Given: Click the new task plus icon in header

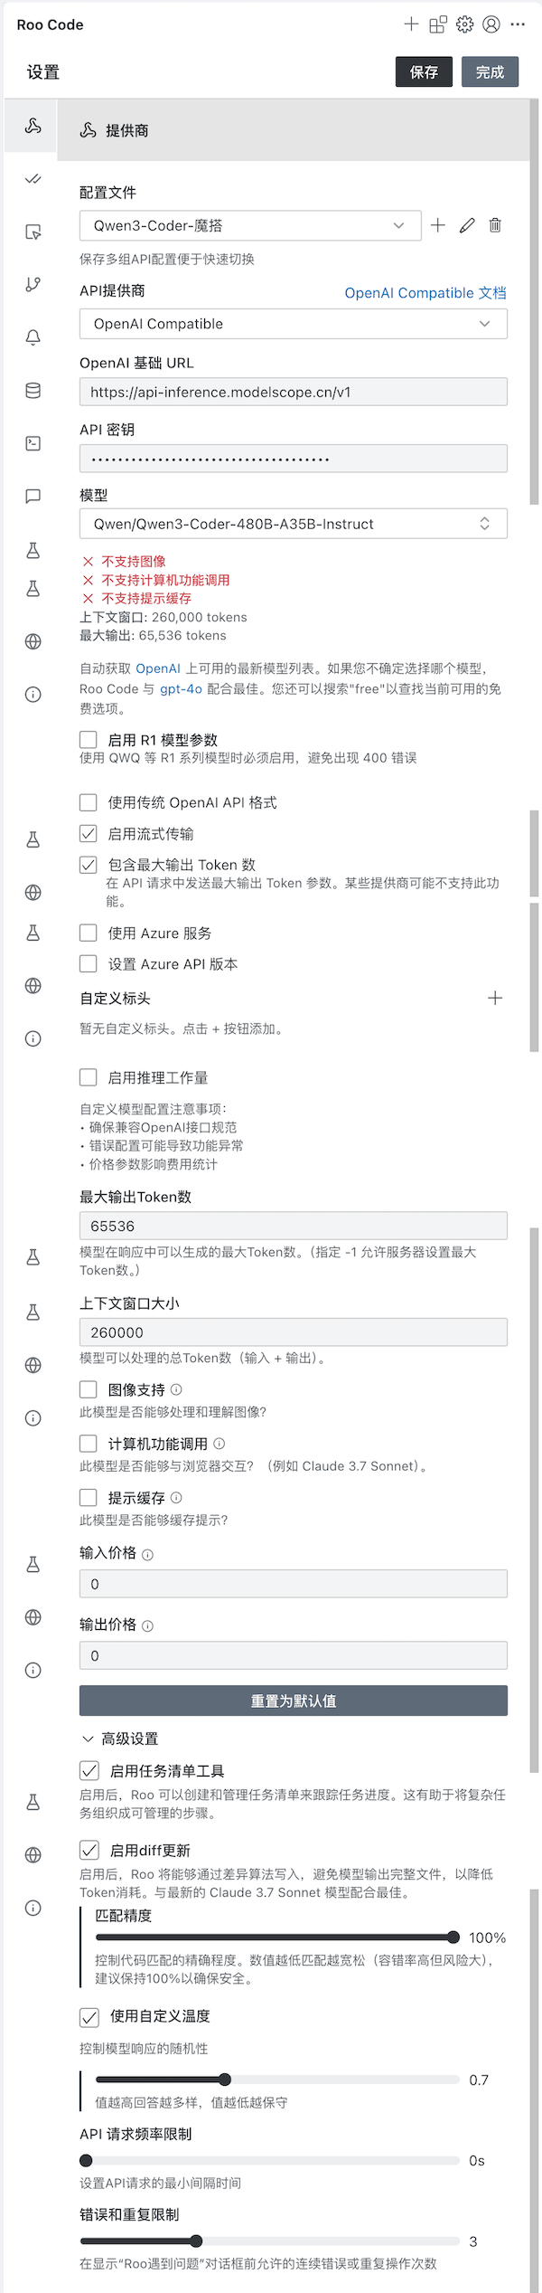Looking at the screenshot, I should (x=411, y=24).
